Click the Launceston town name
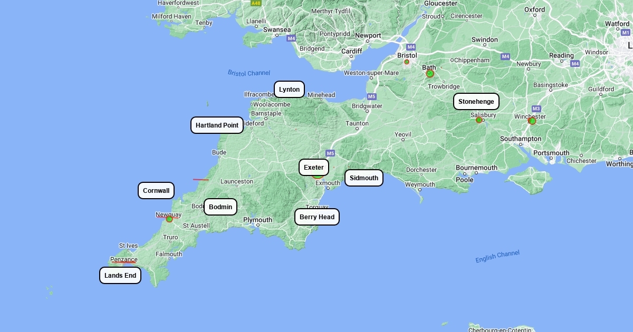Image resolution: width=633 pixels, height=332 pixels. point(237,181)
